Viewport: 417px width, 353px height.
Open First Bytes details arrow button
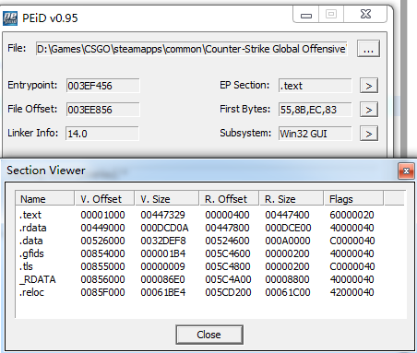(x=369, y=110)
